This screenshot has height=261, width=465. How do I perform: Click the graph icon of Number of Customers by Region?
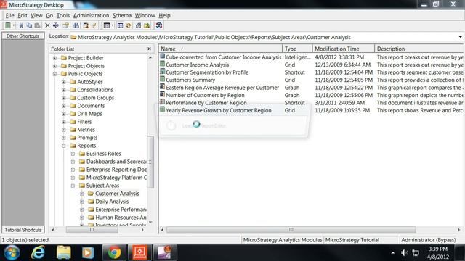point(163,94)
